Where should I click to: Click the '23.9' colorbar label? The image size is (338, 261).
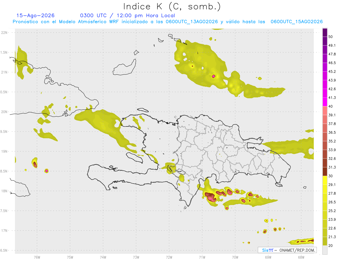pyautogui.click(x=332, y=220)
